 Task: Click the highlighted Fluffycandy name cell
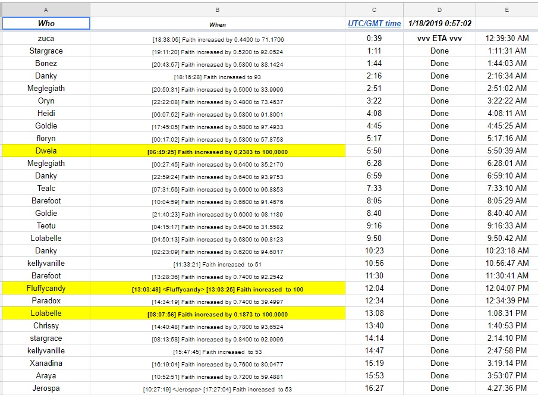pyautogui.click(x=46, y=289)
